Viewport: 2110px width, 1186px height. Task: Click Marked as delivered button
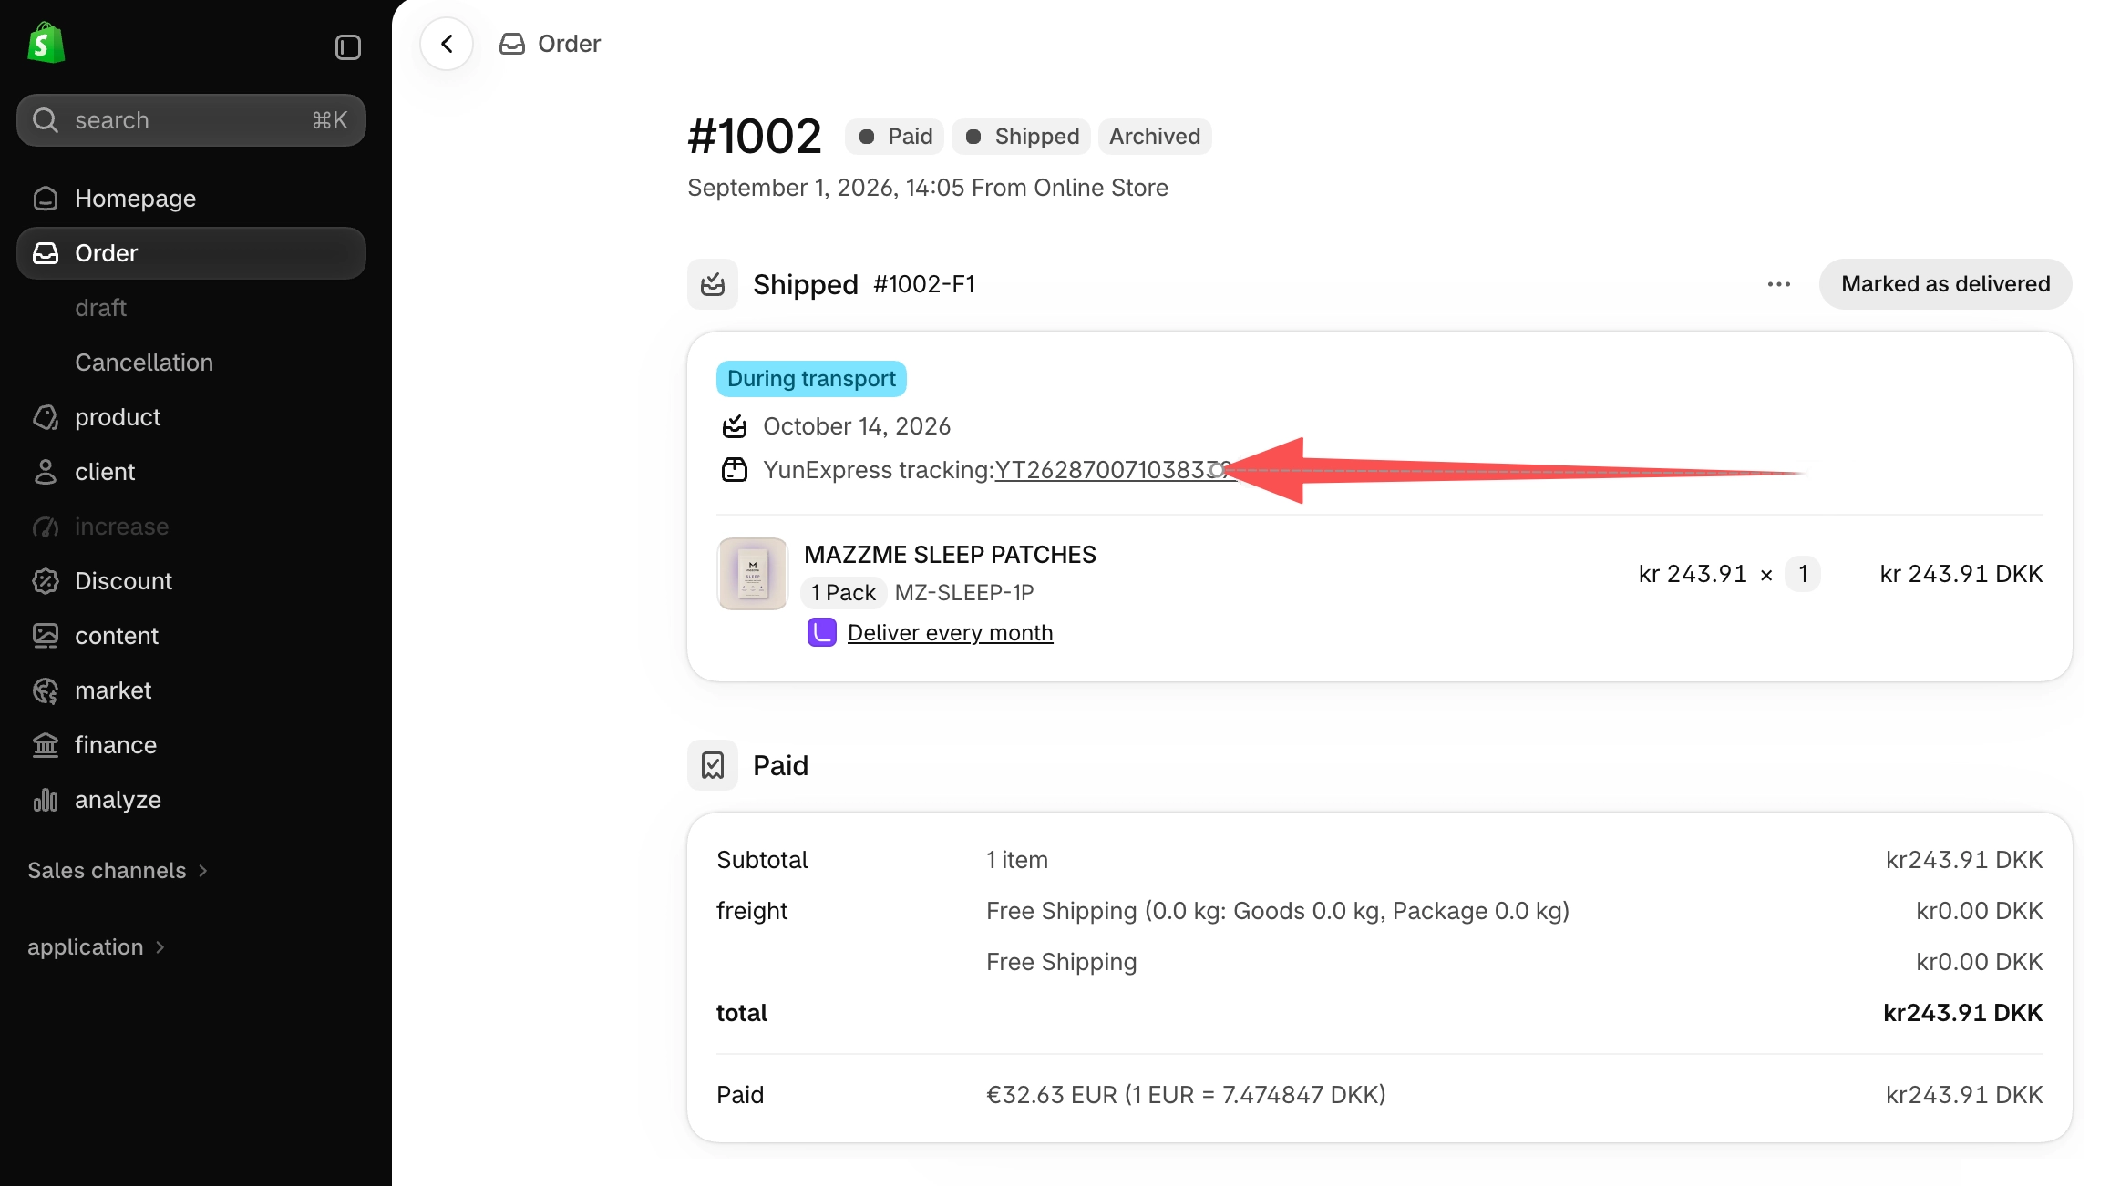(1945, 284)
